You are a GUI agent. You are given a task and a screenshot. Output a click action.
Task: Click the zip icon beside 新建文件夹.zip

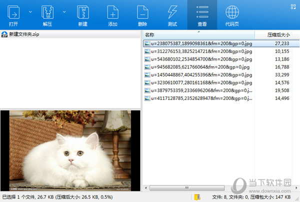coord(4,34)
